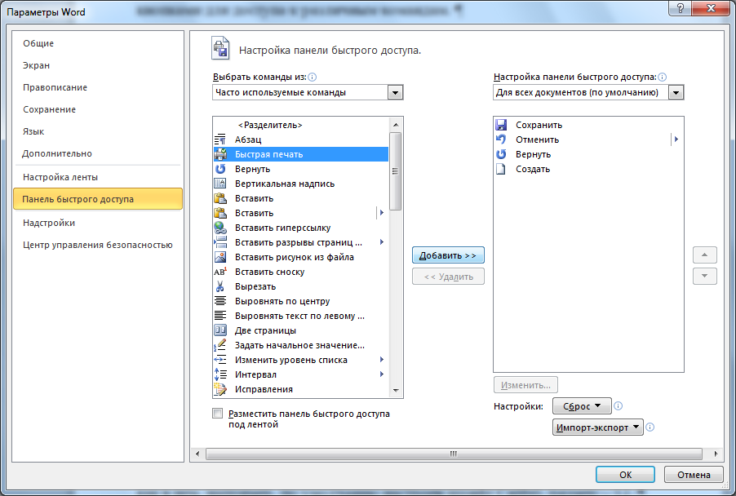736x496 pixels.
Task: Click the Вернуть redo icon in toolbar list
Action: [x=501, y=154]
